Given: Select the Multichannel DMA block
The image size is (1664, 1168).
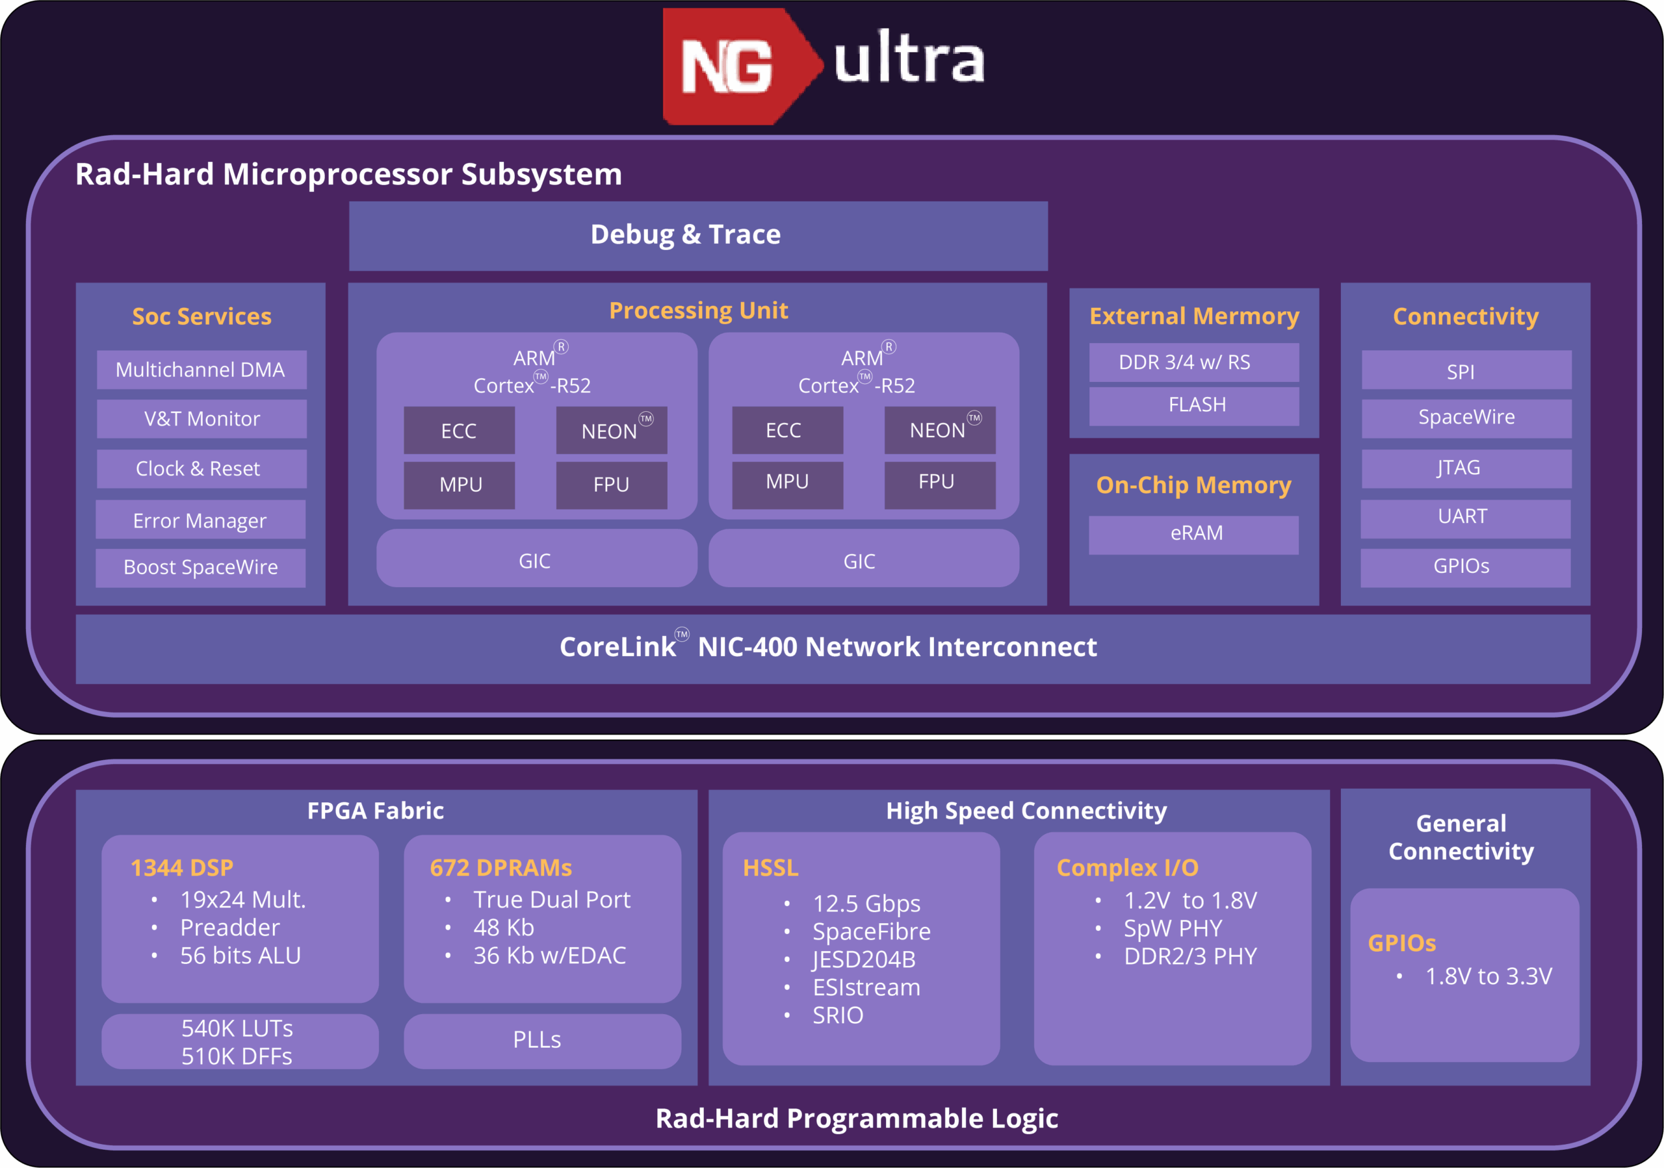Looking at the screenshot, I should [x=201, y=369].
